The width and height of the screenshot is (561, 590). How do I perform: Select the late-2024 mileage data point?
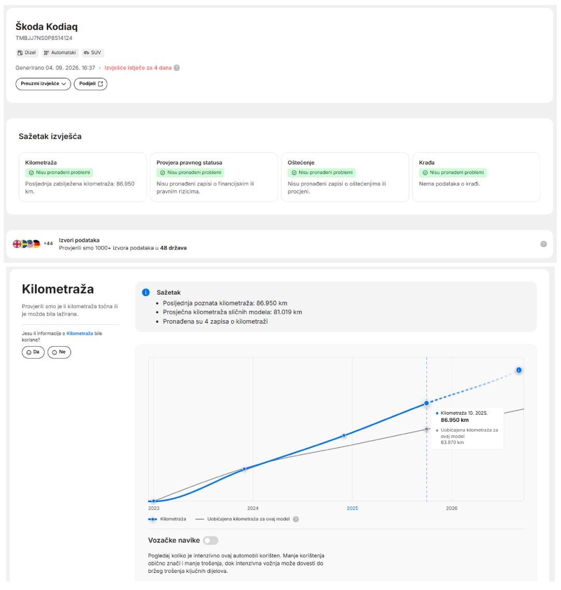(344, 436)
